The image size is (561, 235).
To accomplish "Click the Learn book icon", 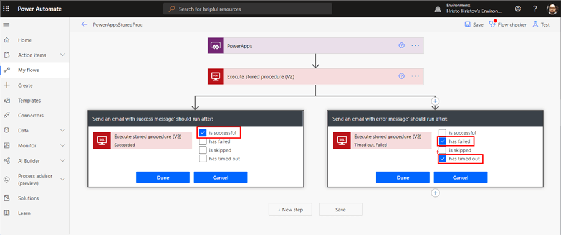I will 6,213.
